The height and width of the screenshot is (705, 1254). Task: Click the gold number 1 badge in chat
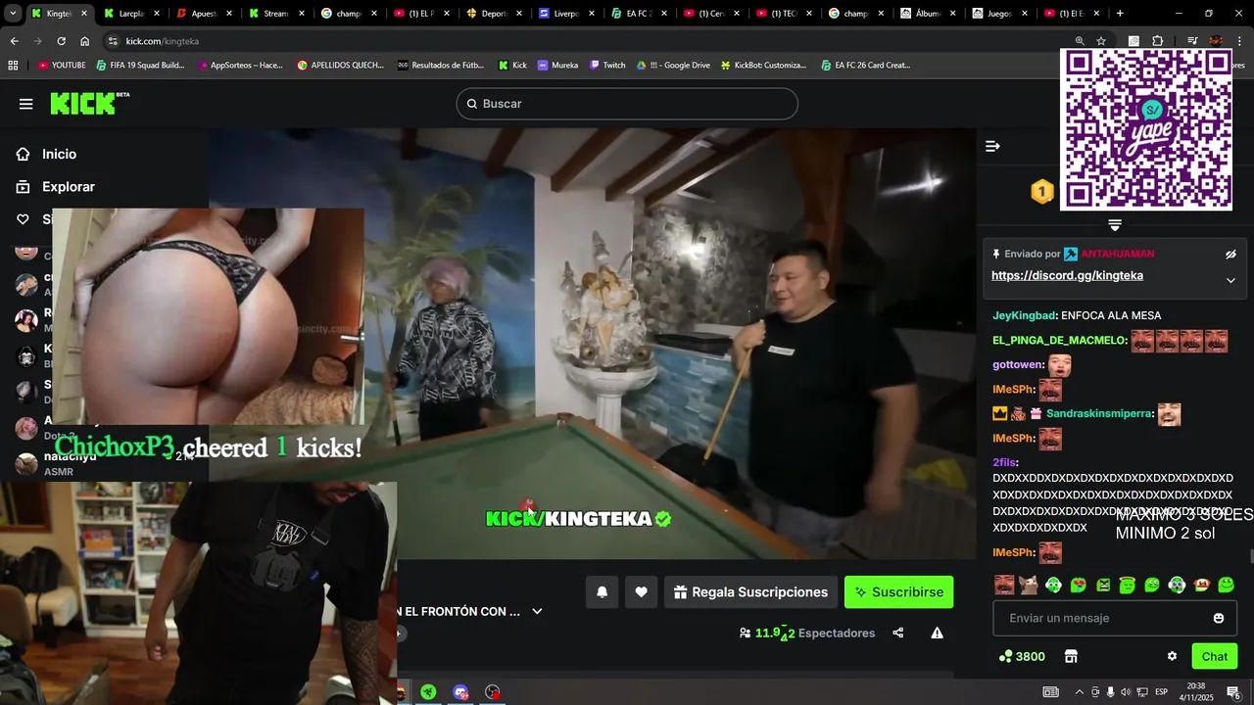[x=1041, y=192]
